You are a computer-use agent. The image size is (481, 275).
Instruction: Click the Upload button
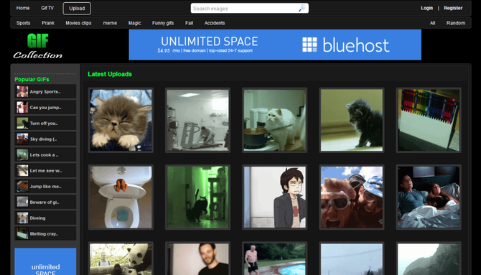coord(77,9)
